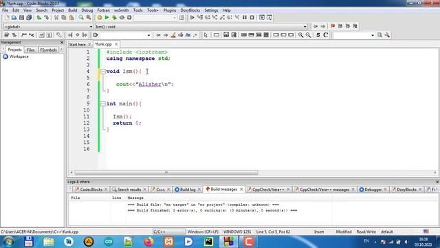Click the New file icon
The width and height of the screenshot is (440, 248).
[x=7, y=18]
